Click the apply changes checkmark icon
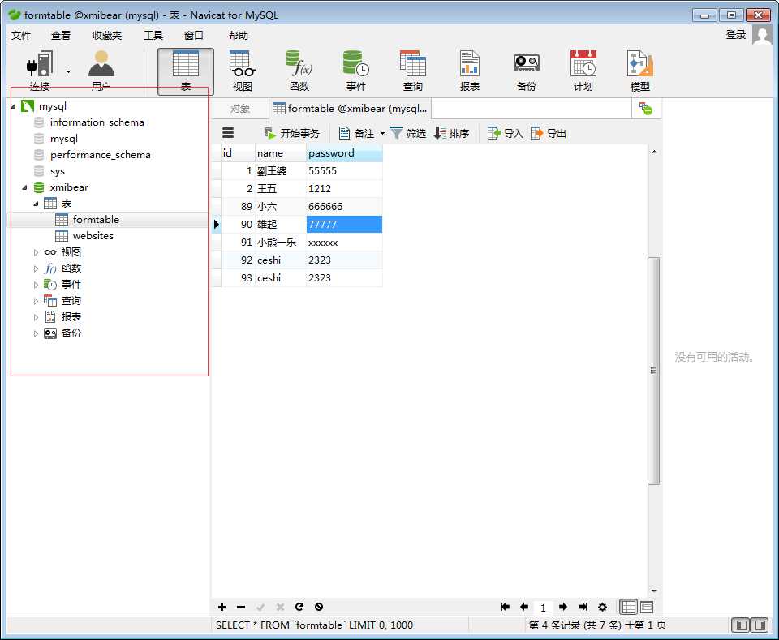This screenshot has height=640, width=779. 260,607
